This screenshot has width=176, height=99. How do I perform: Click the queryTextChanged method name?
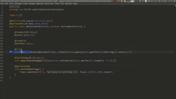pyautogui.click(x=31, y=61)
